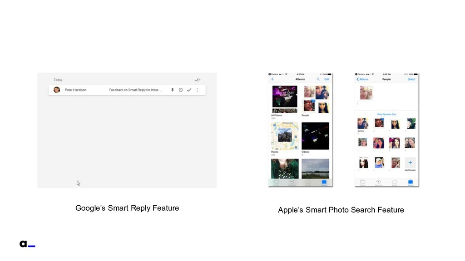Snooze the Peter Harbison email with clock icon

(x=181, y=90)
